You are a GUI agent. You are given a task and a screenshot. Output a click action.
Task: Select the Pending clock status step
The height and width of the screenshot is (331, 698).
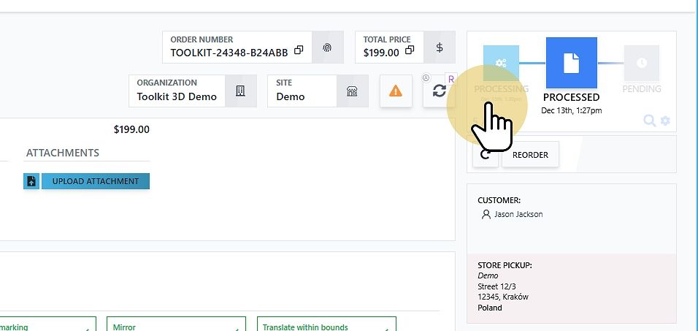tap(642, 64)
